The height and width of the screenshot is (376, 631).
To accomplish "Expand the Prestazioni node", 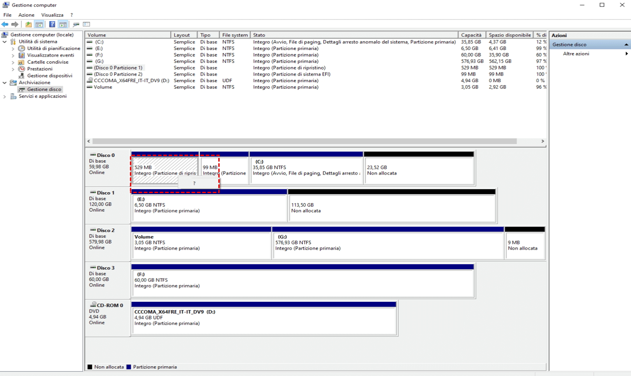I will pyautogui.click(x=13, y=69).
